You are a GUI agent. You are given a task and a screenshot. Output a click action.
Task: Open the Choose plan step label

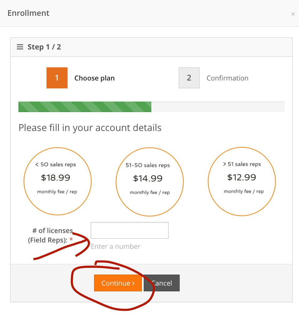94,78
